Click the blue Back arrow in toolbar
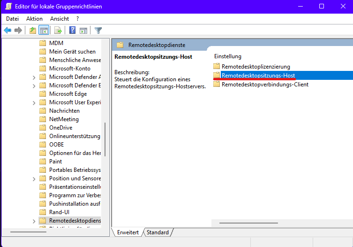The height and width of the screenshot is (247, 353). point(8,31)
